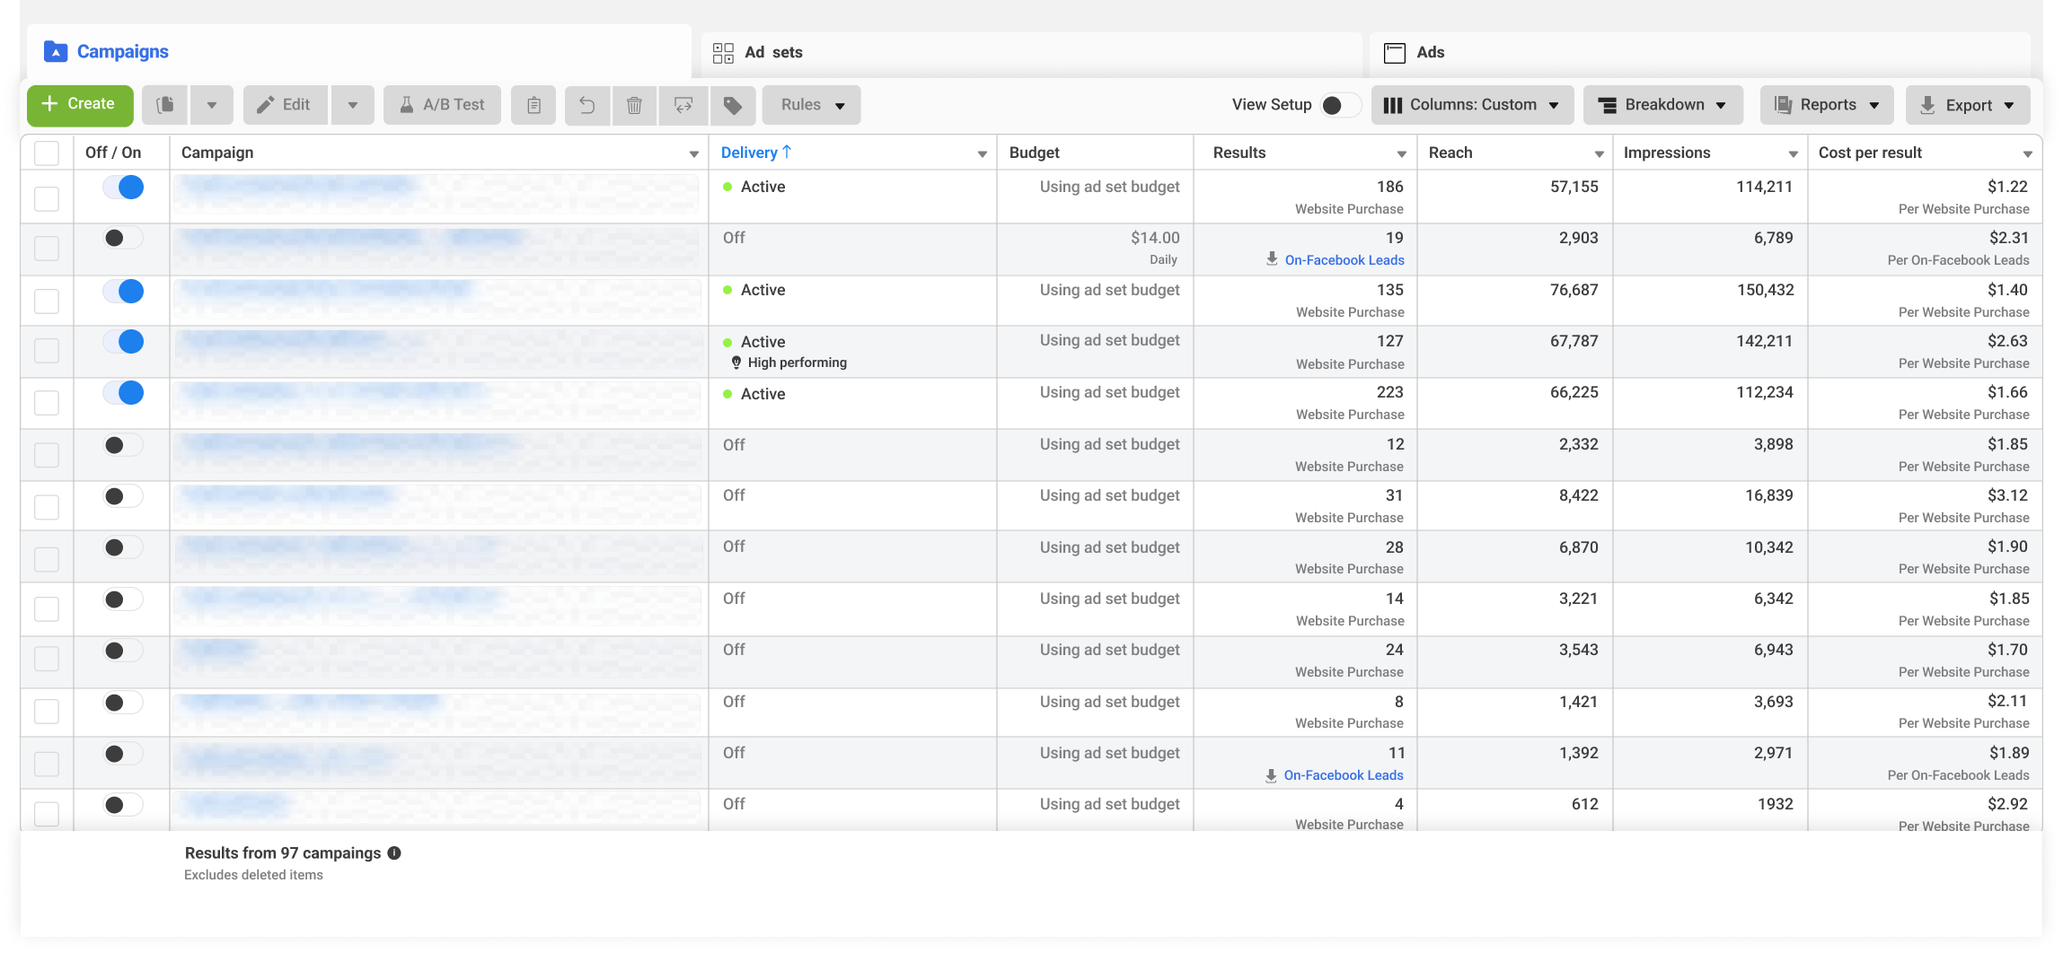Expand the Breakdown dropdown
Image resolution: width=2063 pixels, height=953 pixels.
[x=1663, y=105]
